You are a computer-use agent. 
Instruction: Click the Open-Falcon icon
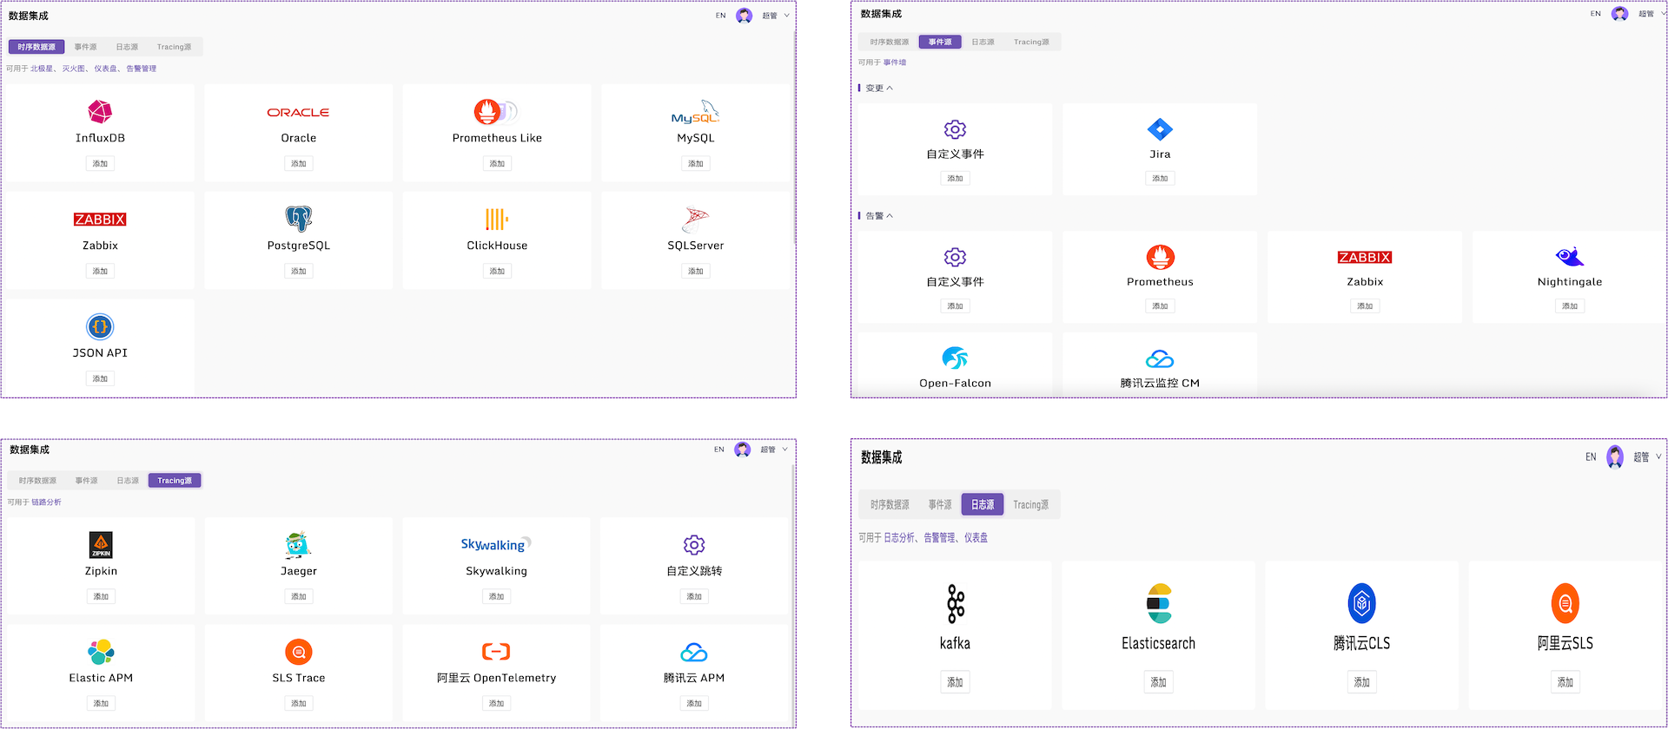[955, 358]
